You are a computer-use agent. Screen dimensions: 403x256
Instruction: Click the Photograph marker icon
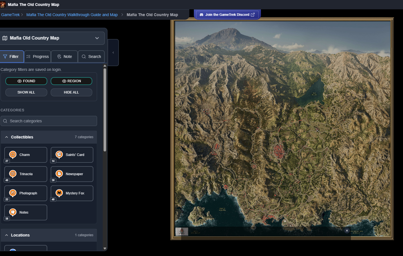point(13,193)
